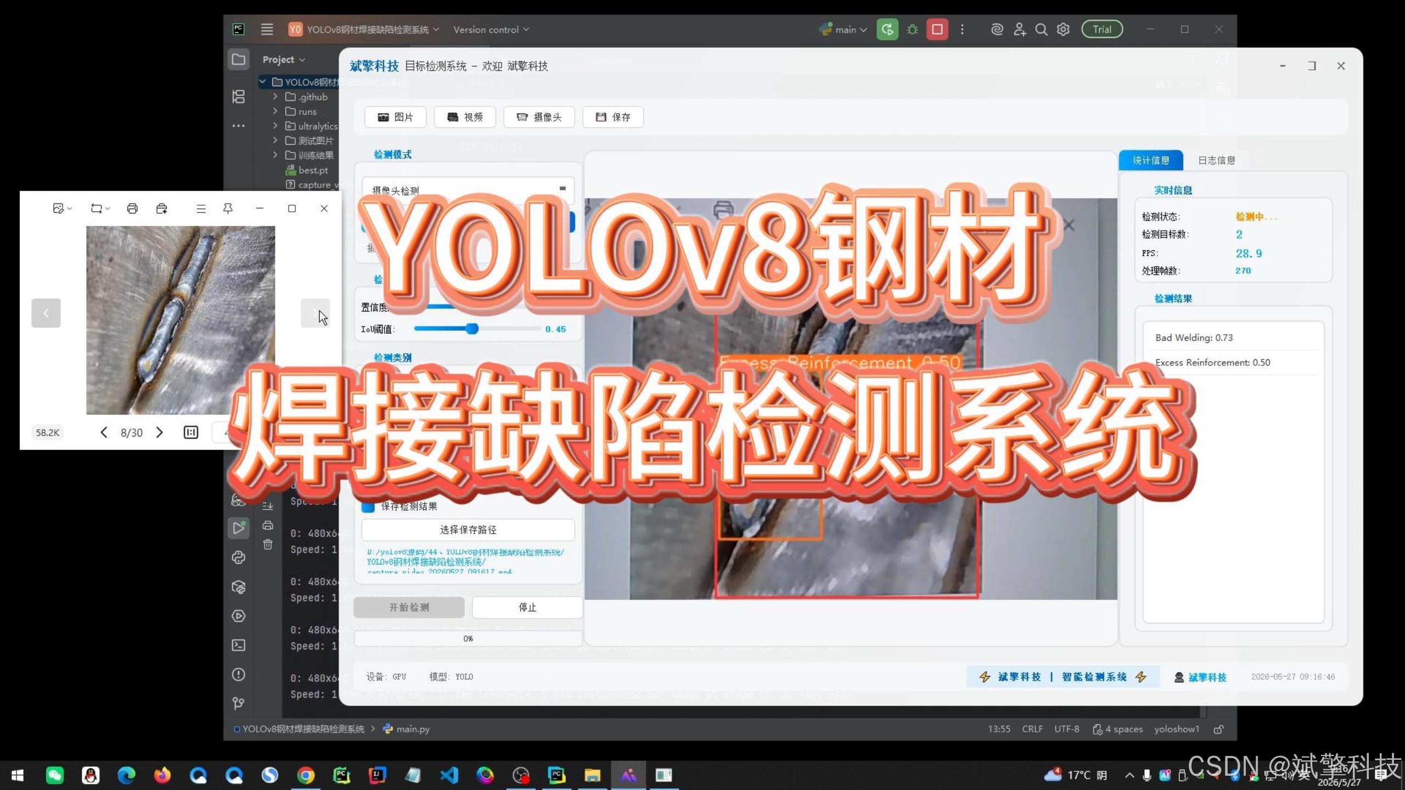This screenshot has height=790, width=1405.
Task: Click the 1:1 actual size icon in image viewer
Action: click(x=191, y=432)
